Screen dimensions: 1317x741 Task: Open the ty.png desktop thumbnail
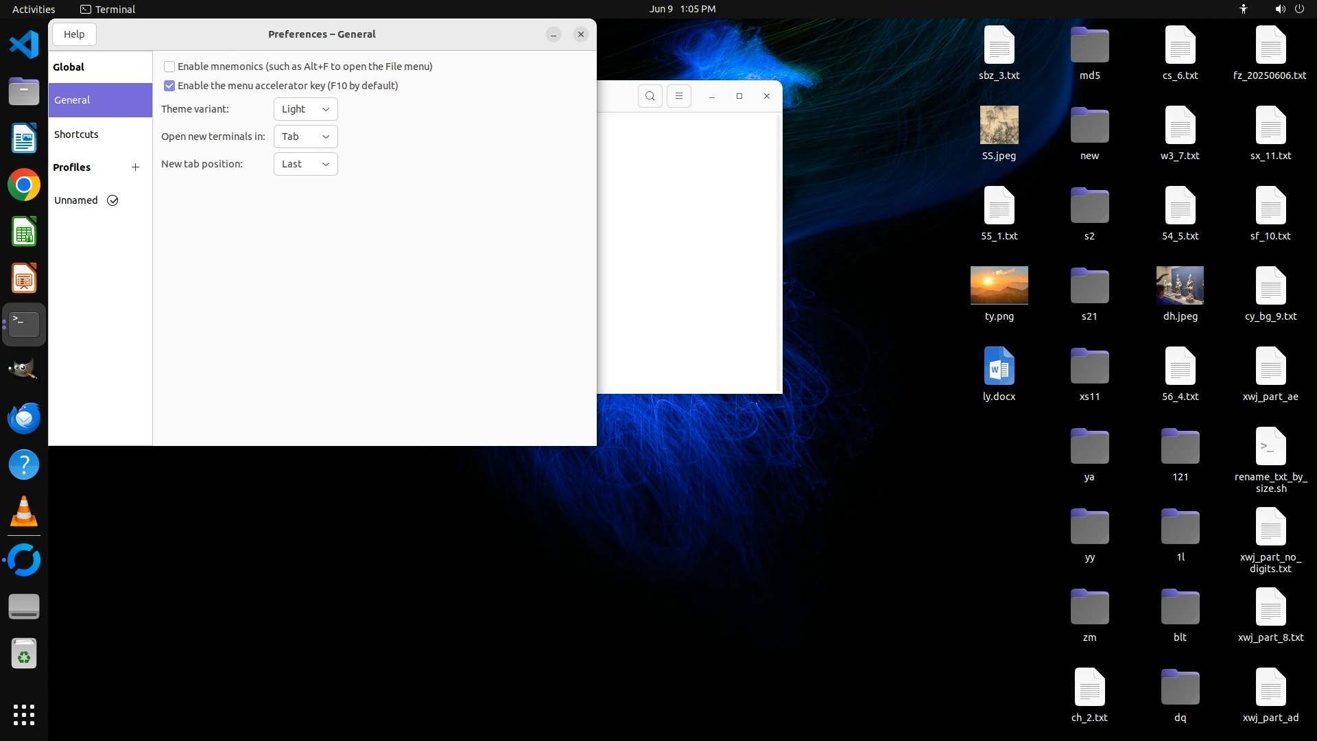tap(999, 285)
